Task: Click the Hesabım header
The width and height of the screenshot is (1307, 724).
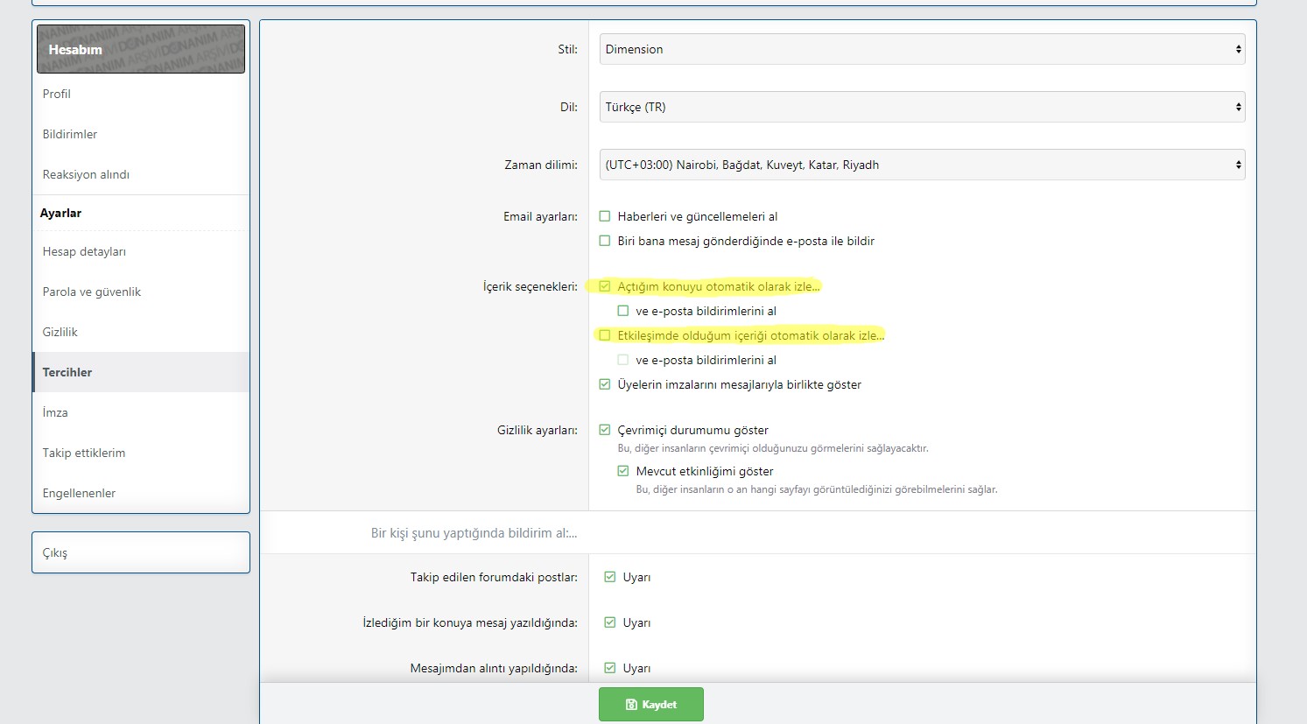Action: point(141,49)
